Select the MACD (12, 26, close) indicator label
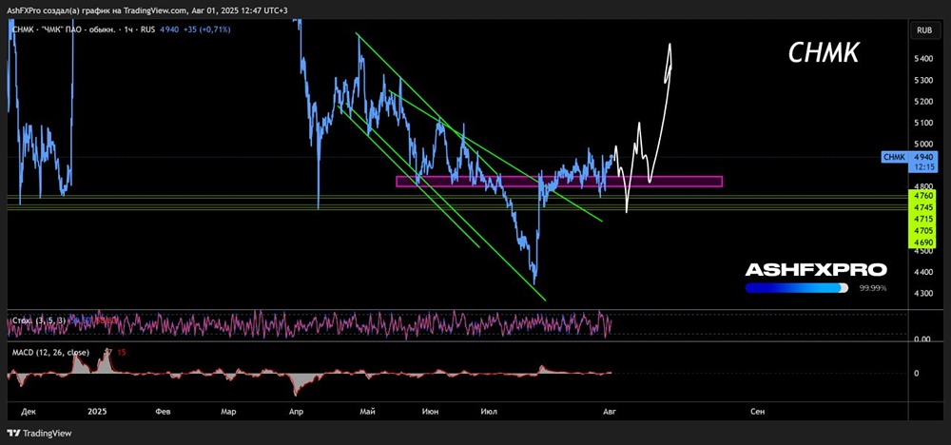This screenshot has width=951, height=445. coord(50,352)
